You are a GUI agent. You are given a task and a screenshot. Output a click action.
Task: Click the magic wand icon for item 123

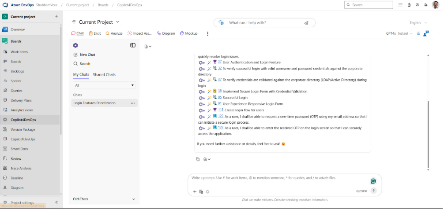pos(209,128)
